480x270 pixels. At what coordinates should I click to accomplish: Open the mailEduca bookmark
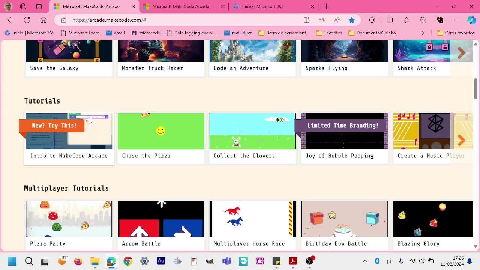pyautogui.click(x=238, y=33)
